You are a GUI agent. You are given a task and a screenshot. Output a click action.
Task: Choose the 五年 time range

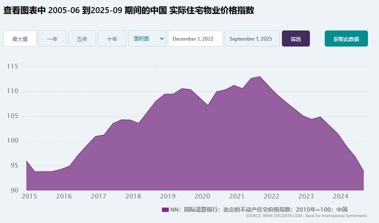pos(82,39)
